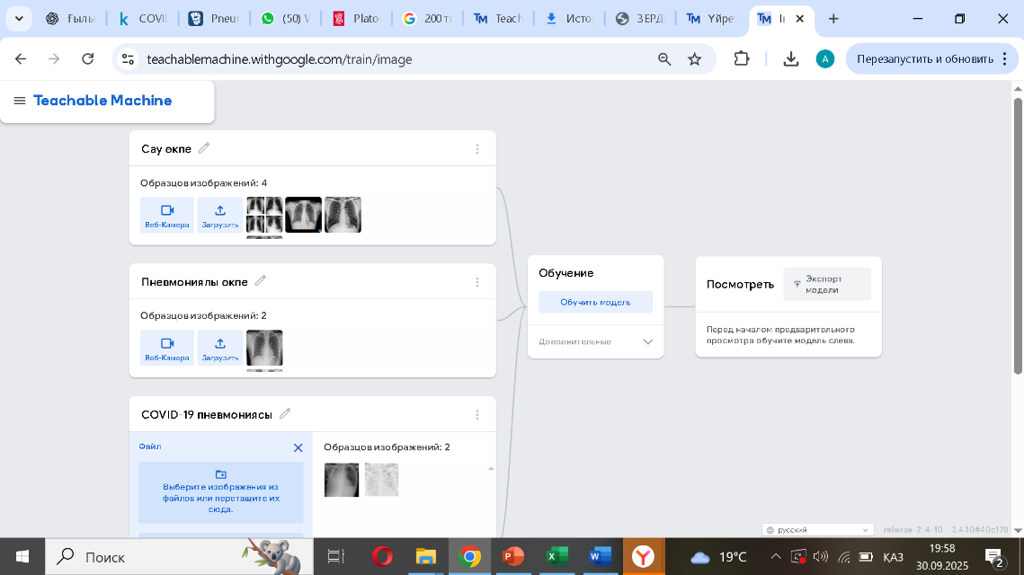Start webcam capture for Сау өкпе class
Screen dimensions: 1024x575
(167, 215)
